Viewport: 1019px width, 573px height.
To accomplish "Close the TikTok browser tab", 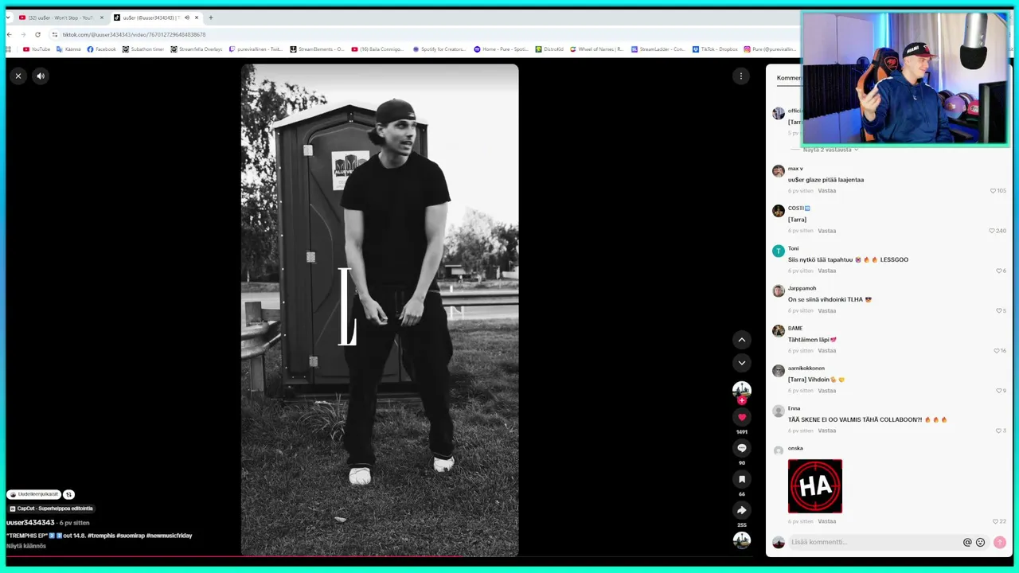I will pos(197,18).
